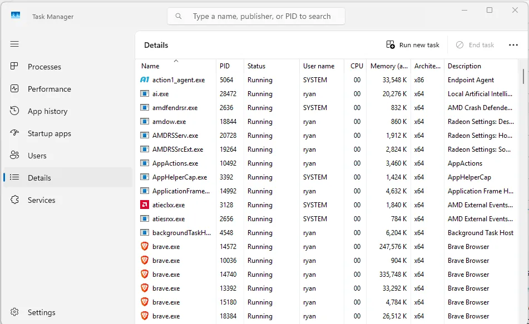The image size is (529, 324).
Task: Click the action1_agent.exe A1 icon
Action: click(145, 80)
